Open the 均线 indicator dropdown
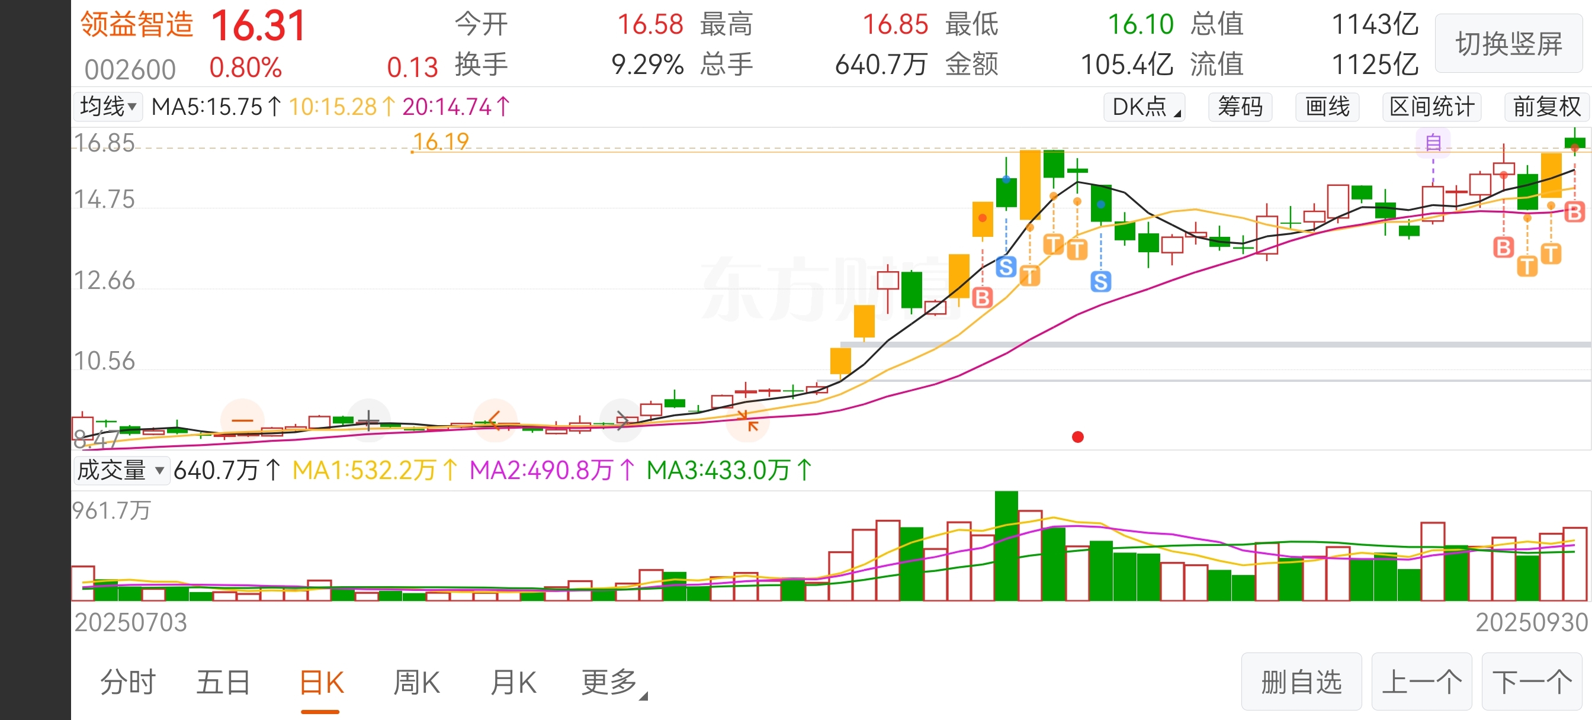Image resolution: width=1592 pixels, height=720 pixels. click(x=108, y=107)
